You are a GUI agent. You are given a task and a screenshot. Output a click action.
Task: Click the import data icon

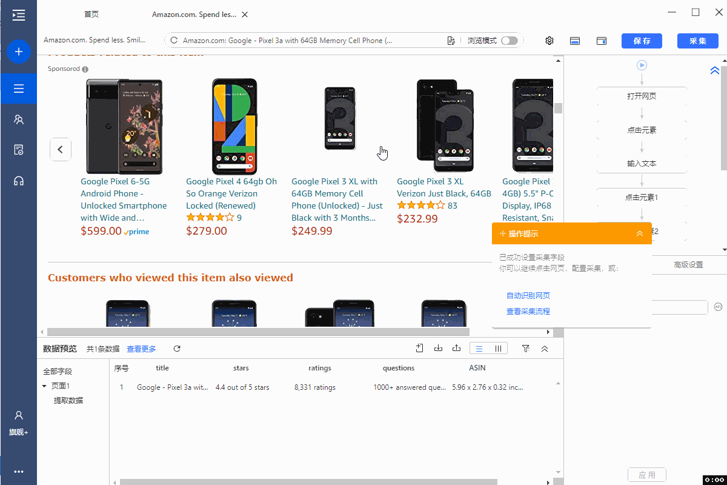pos(439,348)
